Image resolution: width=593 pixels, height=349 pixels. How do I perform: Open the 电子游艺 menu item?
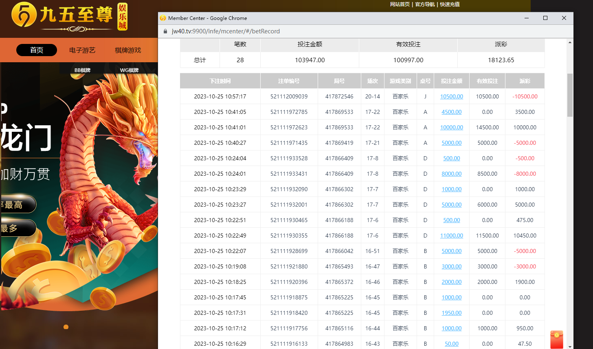point(82,50)
